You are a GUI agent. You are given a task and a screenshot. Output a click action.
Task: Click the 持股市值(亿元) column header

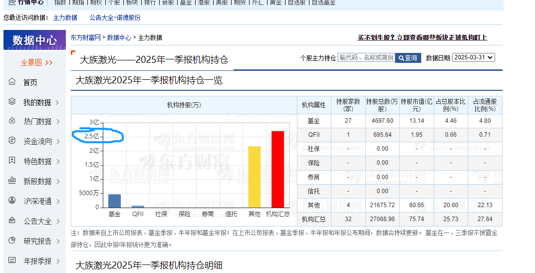416,105
